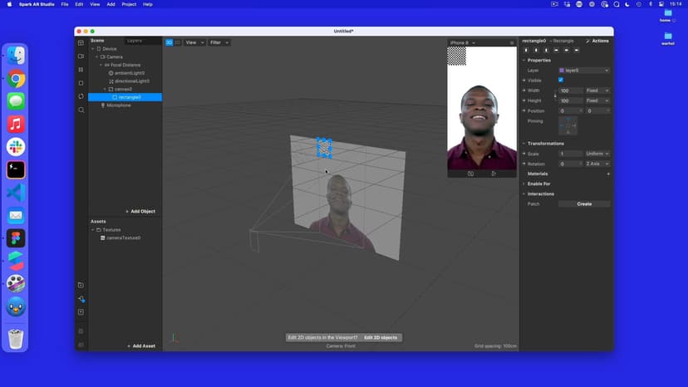
Task: Click the pause icon in left toolbar
Action: (81, 70)
